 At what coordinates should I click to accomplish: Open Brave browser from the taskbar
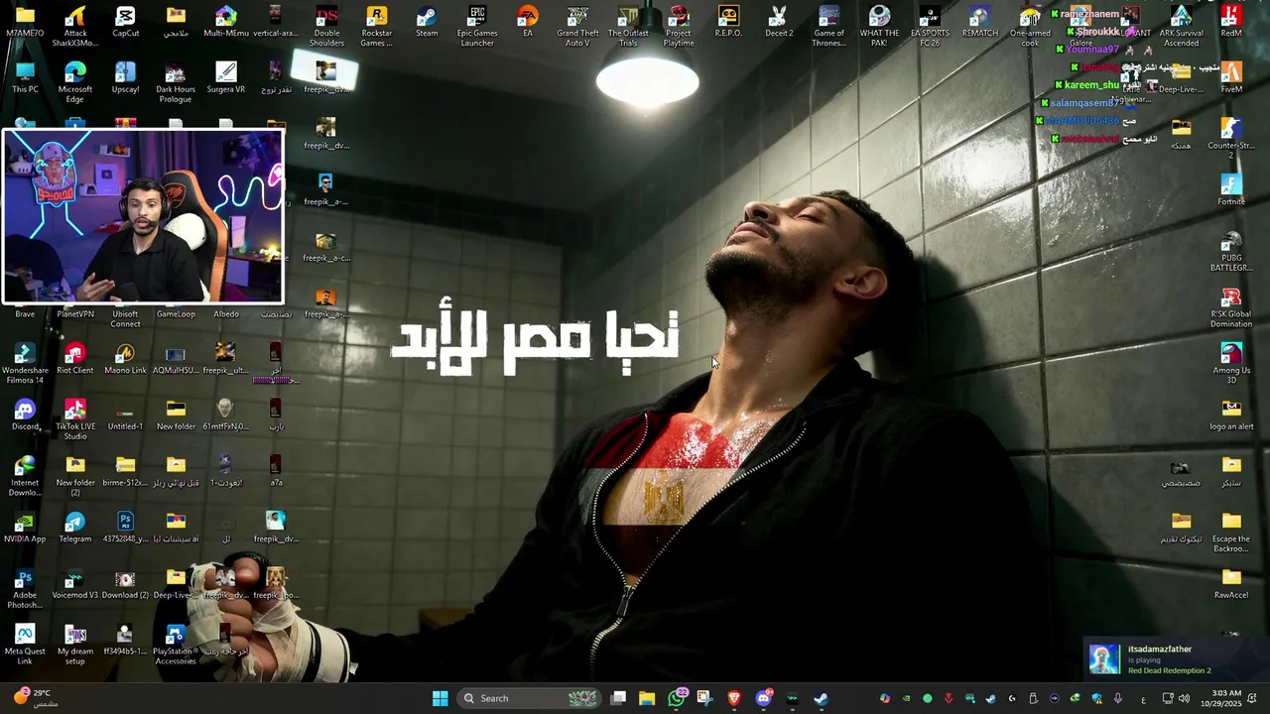pyautogui.click(x=734, y=698)
